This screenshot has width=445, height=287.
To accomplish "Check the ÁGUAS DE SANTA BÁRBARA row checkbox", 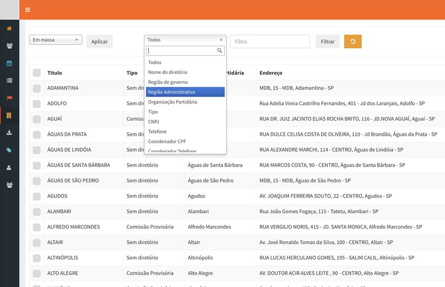I will tap(36, 166).
